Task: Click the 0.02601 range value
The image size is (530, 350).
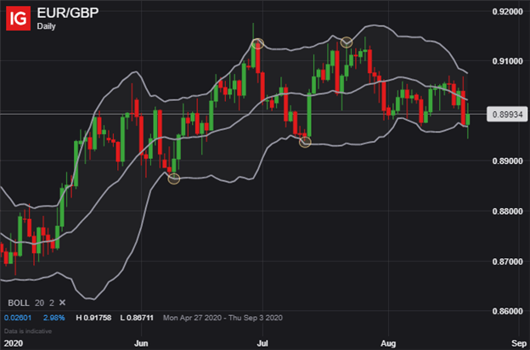Action: point(18,318)
